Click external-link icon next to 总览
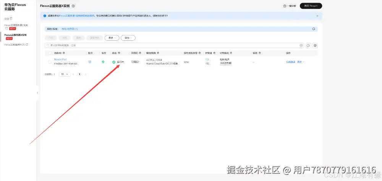This screenshot has width=382, height=181. 11,18
